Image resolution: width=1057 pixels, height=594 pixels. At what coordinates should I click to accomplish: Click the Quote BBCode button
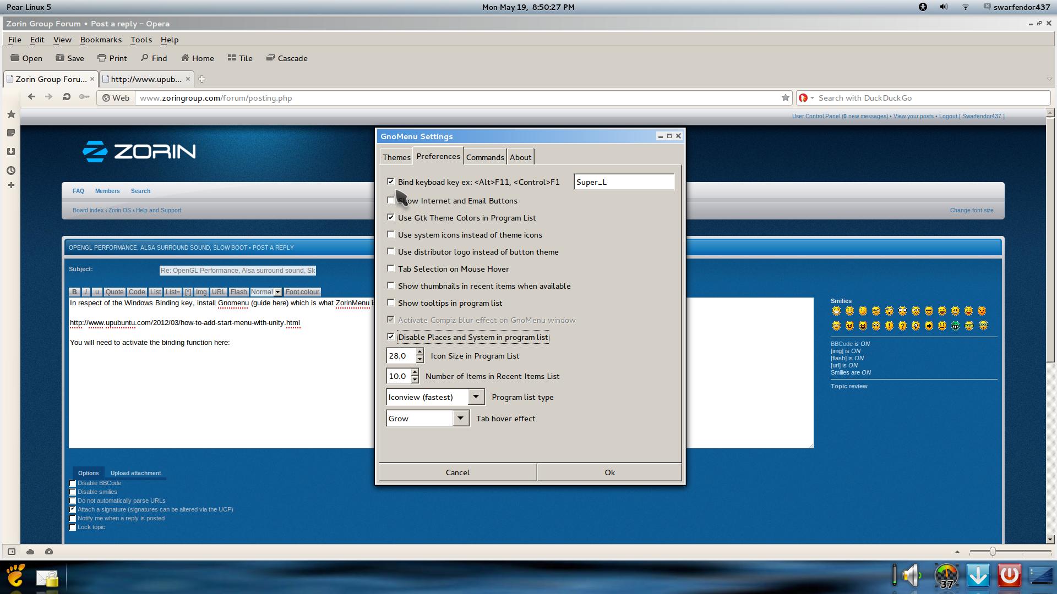[x=115, y=292]
